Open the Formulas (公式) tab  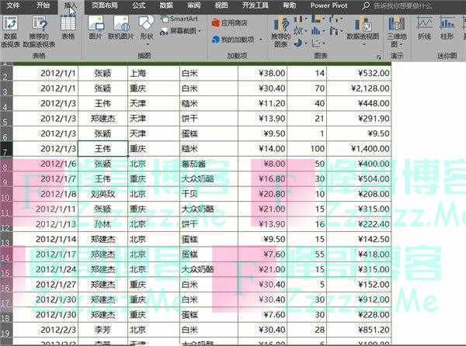pyautogui.click(x=139, y=5)
